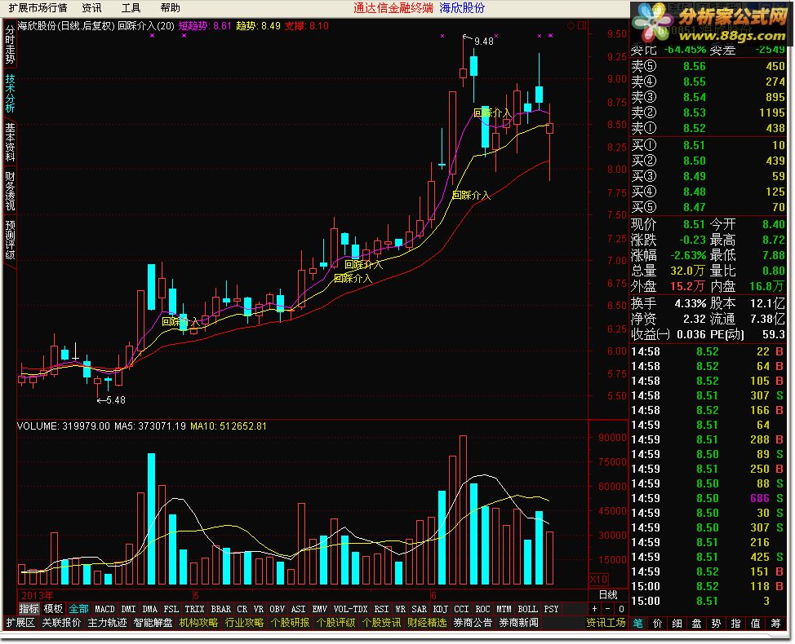Apply the MACD indicator
Screen dimensions: 795x644
104,609
